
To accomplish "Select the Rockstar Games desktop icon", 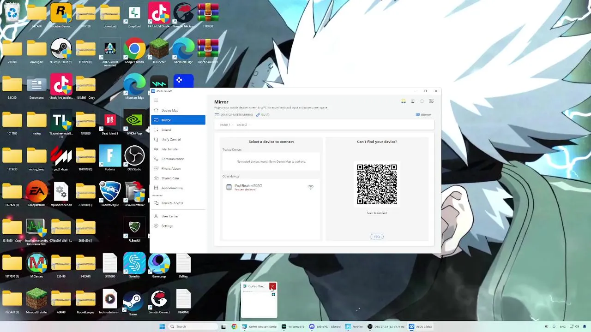I will 61,15.
